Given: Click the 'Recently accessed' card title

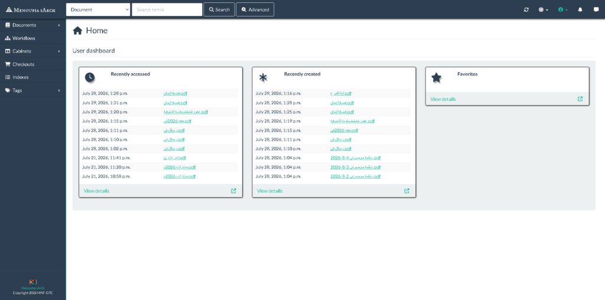Looking at the screenshot, I should coord(131,74).
